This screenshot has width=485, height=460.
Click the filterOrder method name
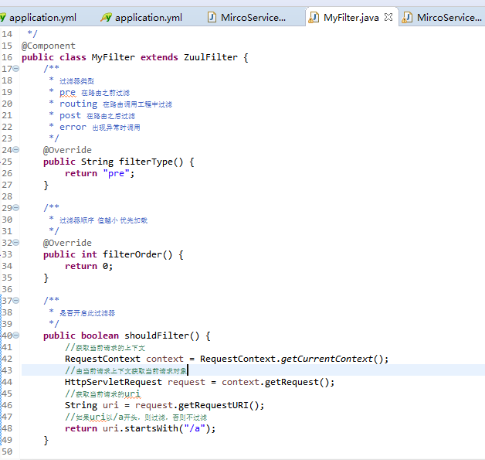[x=132, y=254]
